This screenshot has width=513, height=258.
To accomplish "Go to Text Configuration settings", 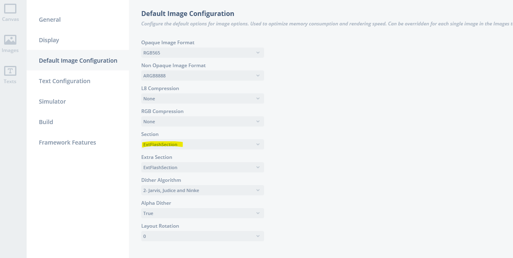I will click(x=64, y=81).
